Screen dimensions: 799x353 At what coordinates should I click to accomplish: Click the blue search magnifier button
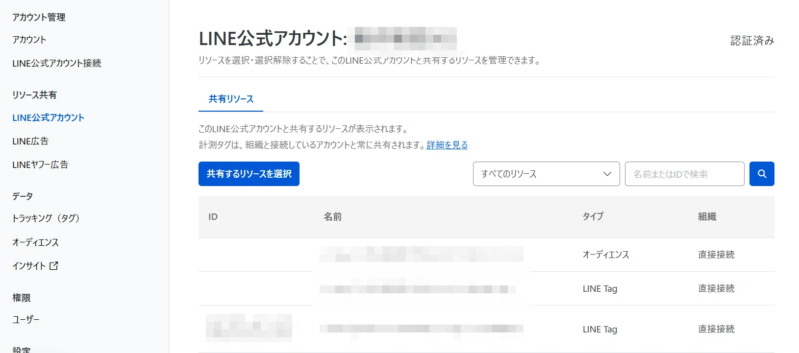coord(761,174)
